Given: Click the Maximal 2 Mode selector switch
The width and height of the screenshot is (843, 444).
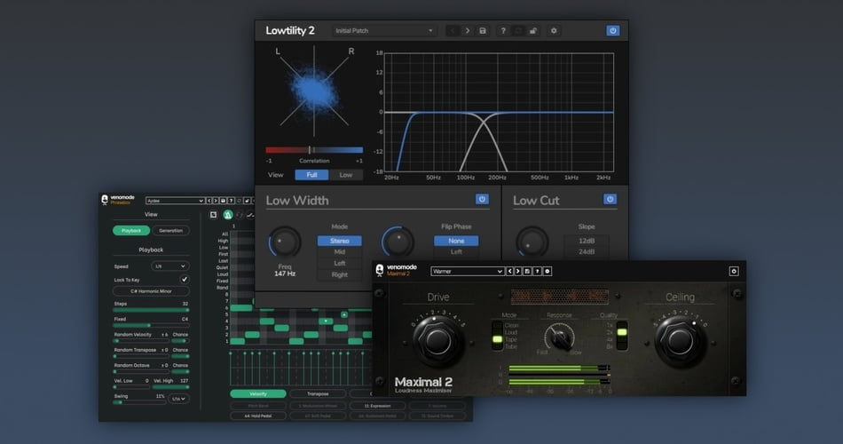Looking at the screenshot, I should tap(497, 336).
